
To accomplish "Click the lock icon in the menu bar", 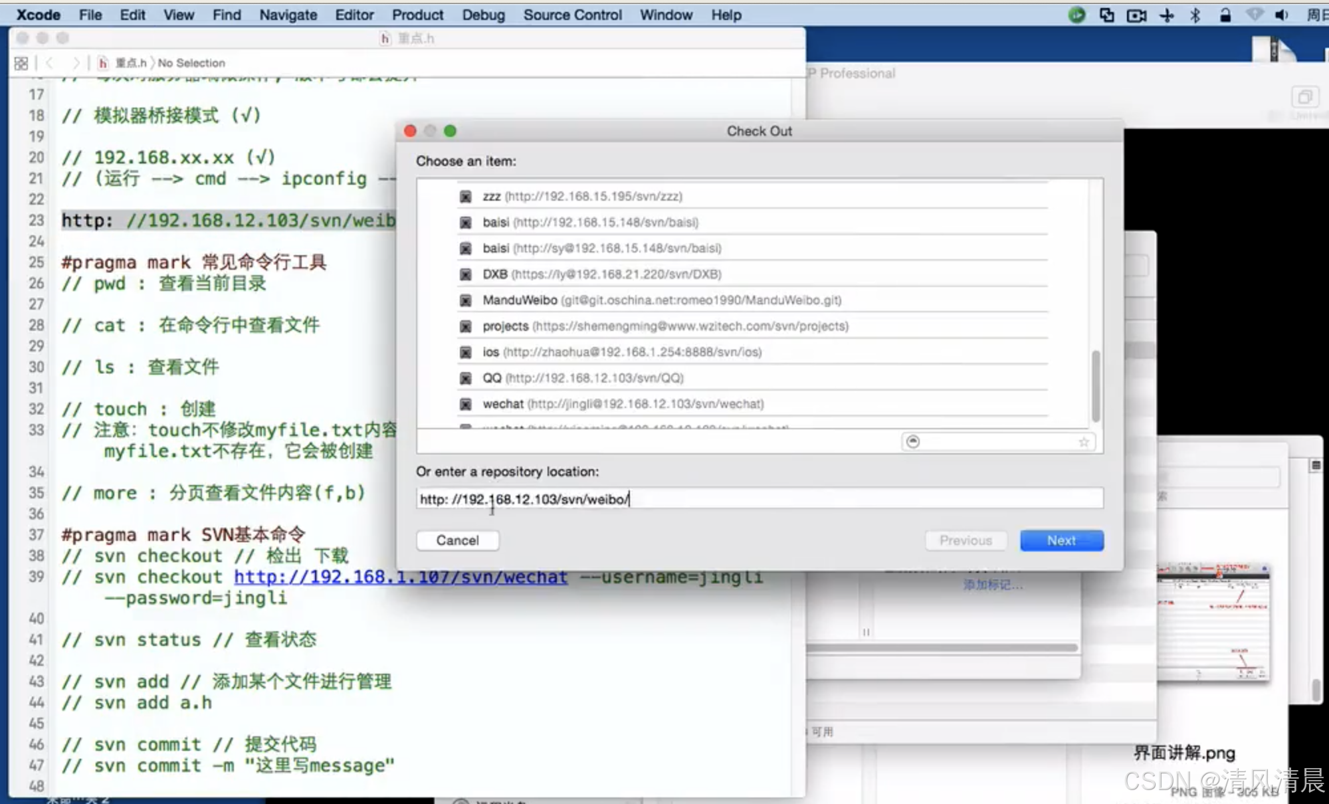I will click(1225, 15).
